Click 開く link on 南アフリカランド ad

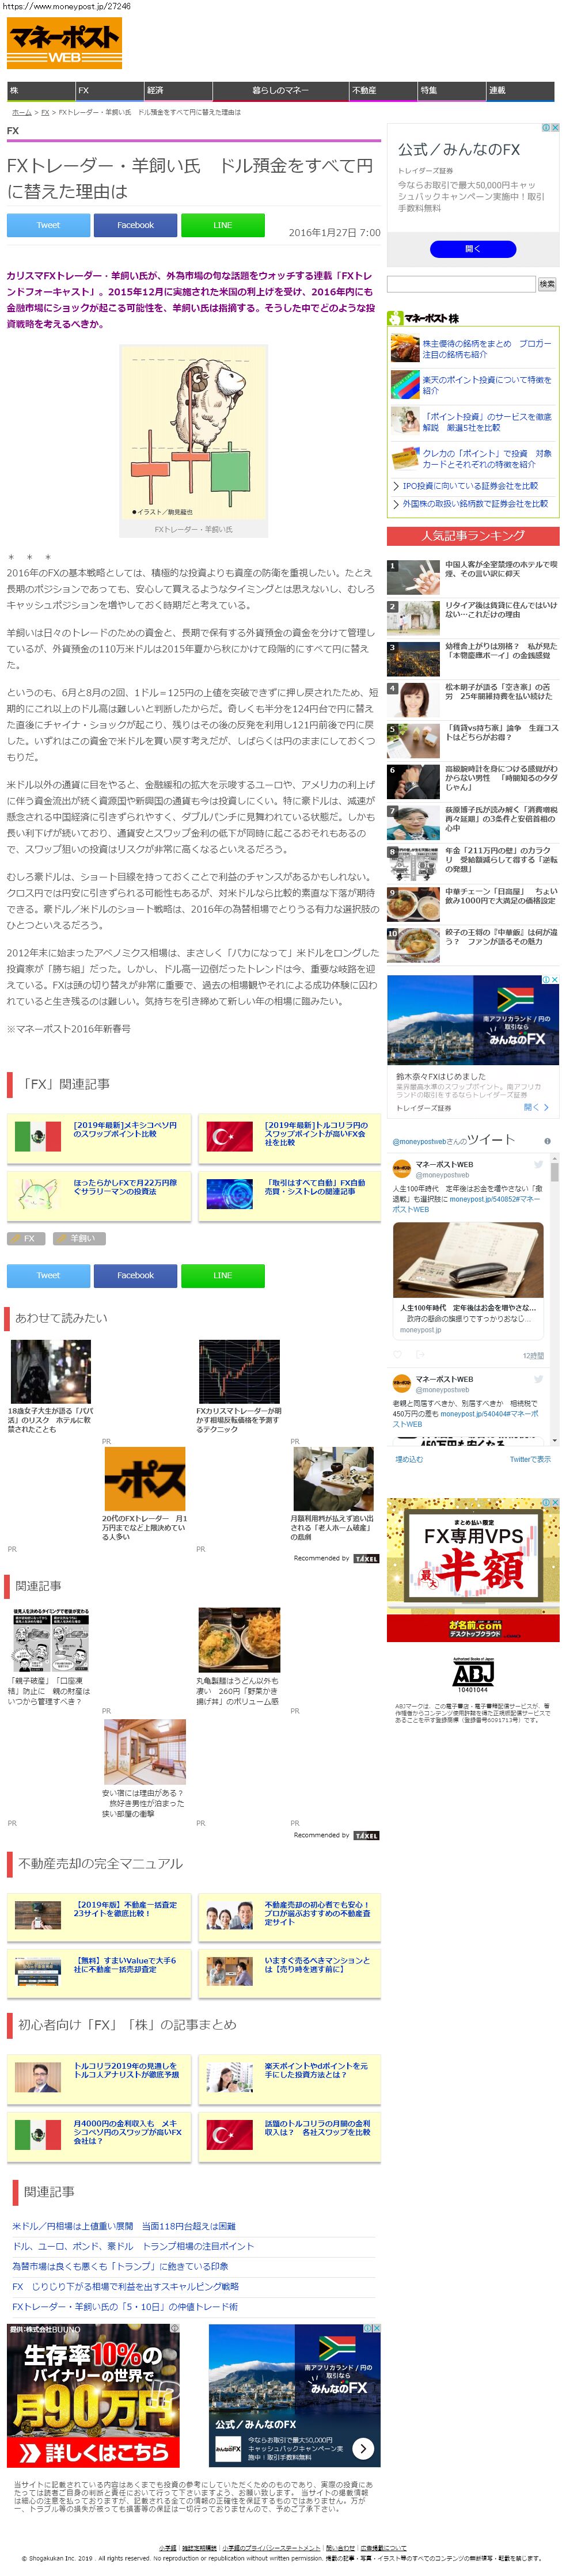click(536, 1106)
